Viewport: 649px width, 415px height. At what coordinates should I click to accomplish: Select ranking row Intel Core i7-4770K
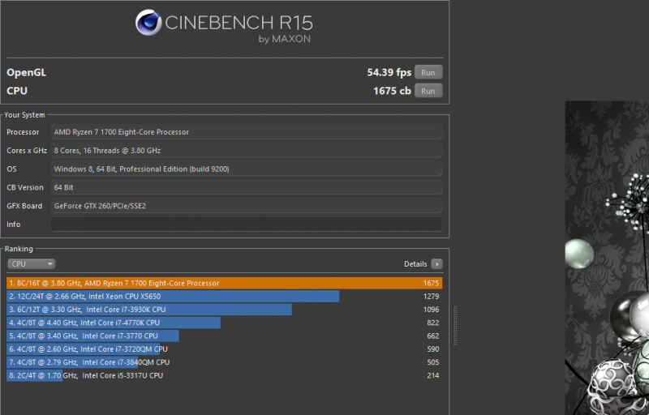[x=225, y=323]
